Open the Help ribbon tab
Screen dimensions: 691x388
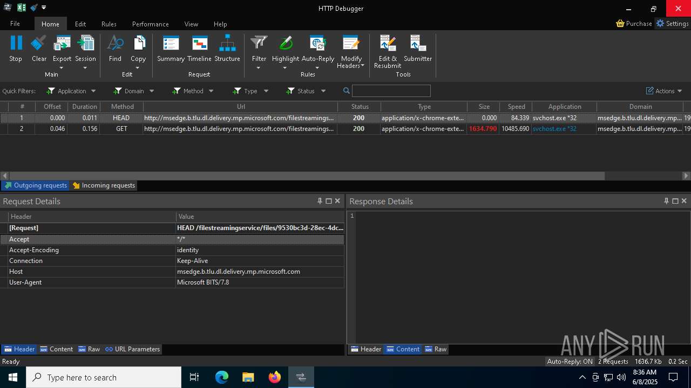(x=220, y=24)
